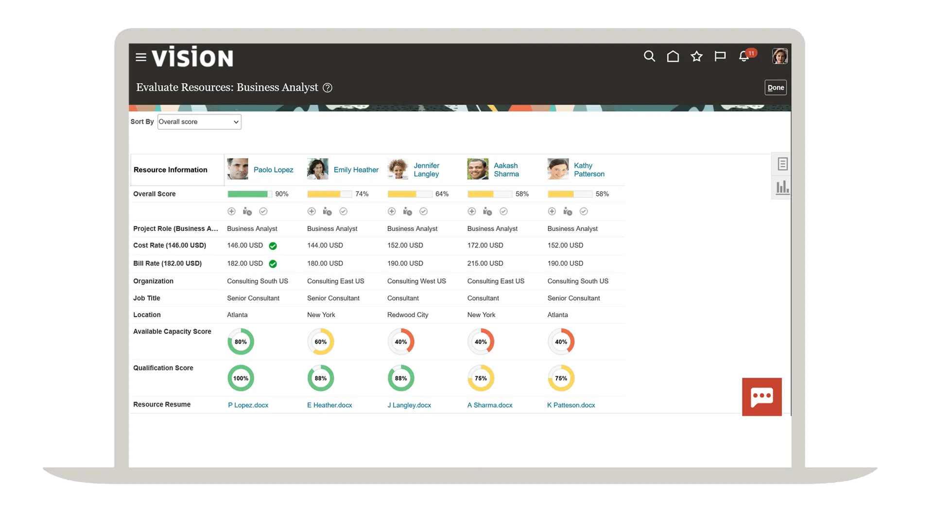Screen dimensions: 933x527
Task: Open the P Lopez.docx resume link
Action: 248,404
